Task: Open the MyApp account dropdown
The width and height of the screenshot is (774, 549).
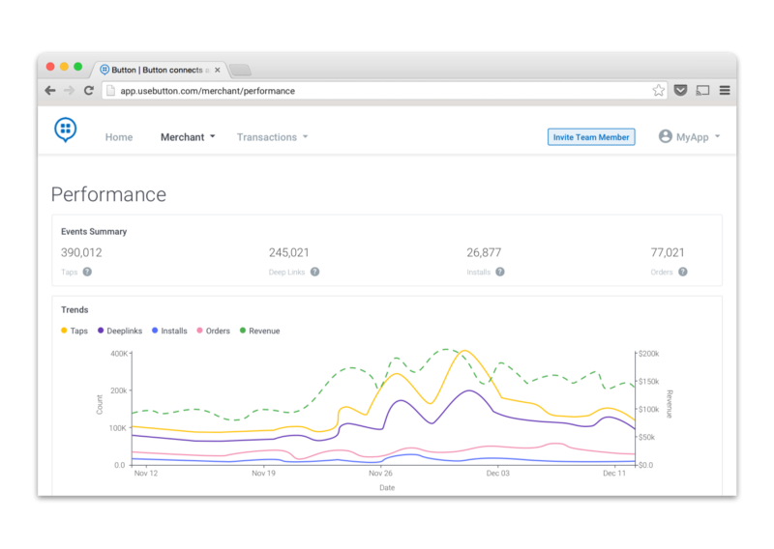Action: click(x=689, y=137)
